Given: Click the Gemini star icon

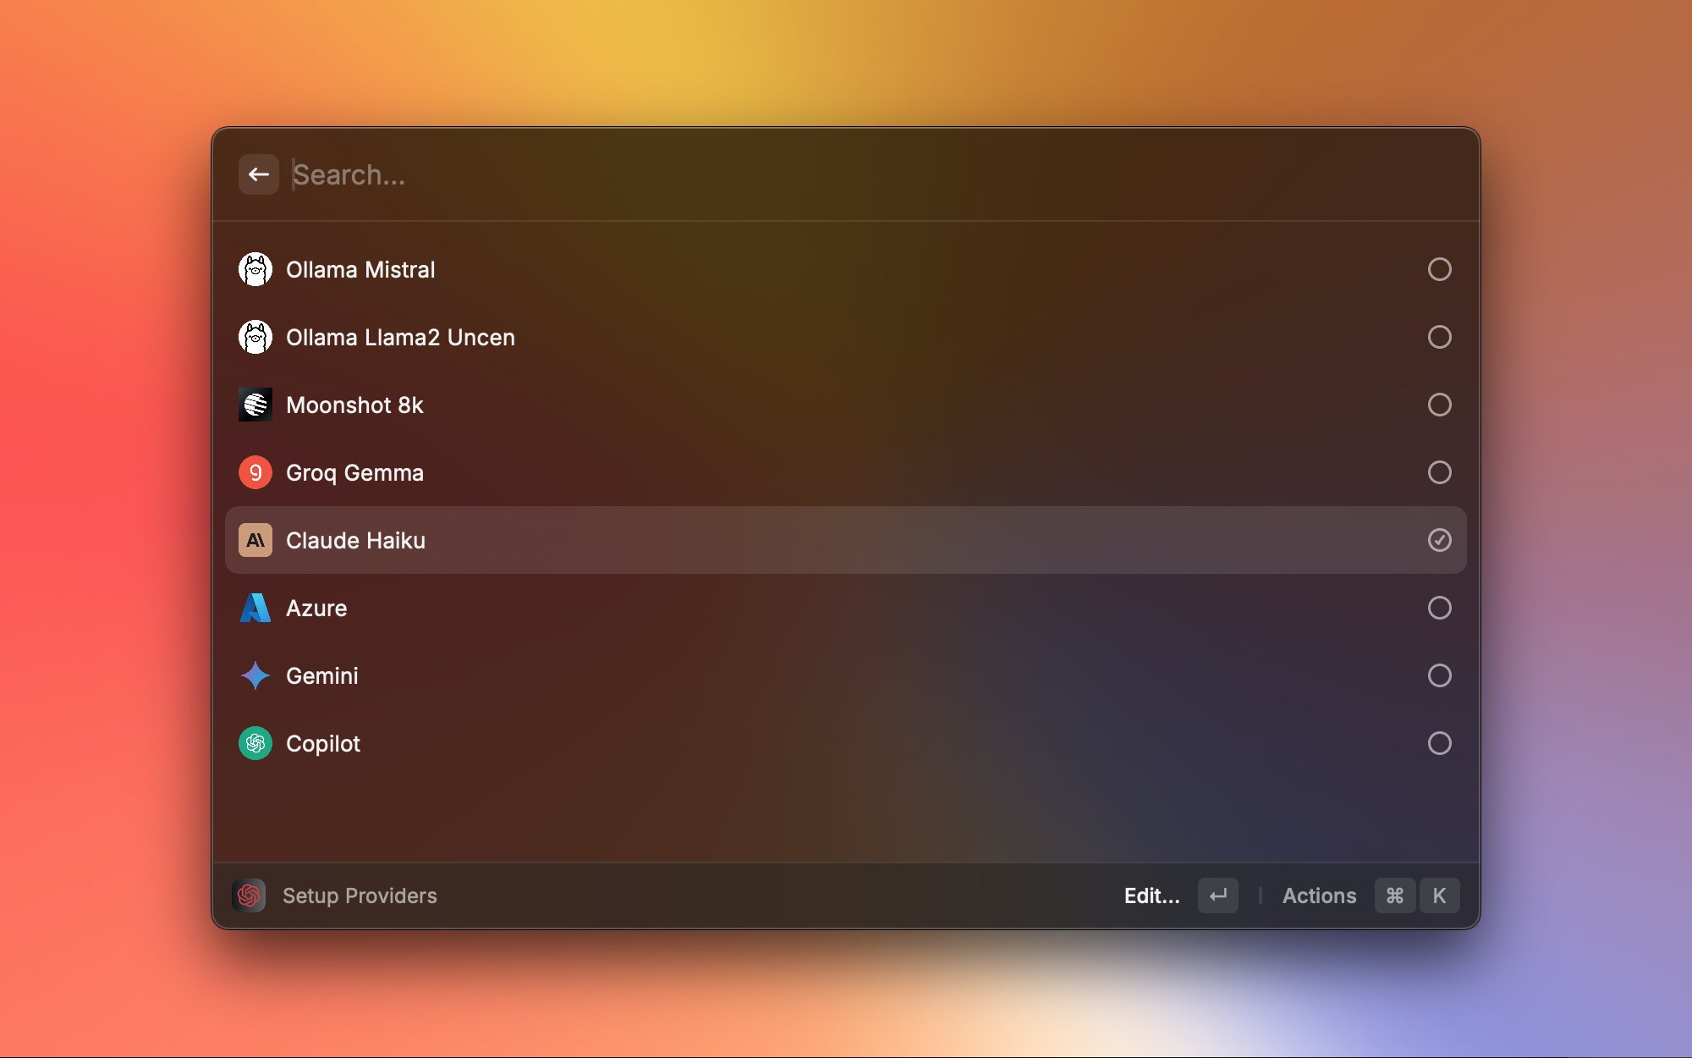Looking at the screenshot, I should pos(255,675).
